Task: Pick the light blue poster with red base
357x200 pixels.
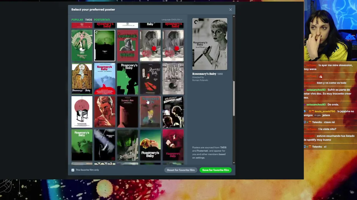Action: (x=105, y=79)
